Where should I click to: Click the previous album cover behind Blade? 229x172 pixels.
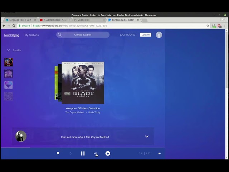click(60, 83)
